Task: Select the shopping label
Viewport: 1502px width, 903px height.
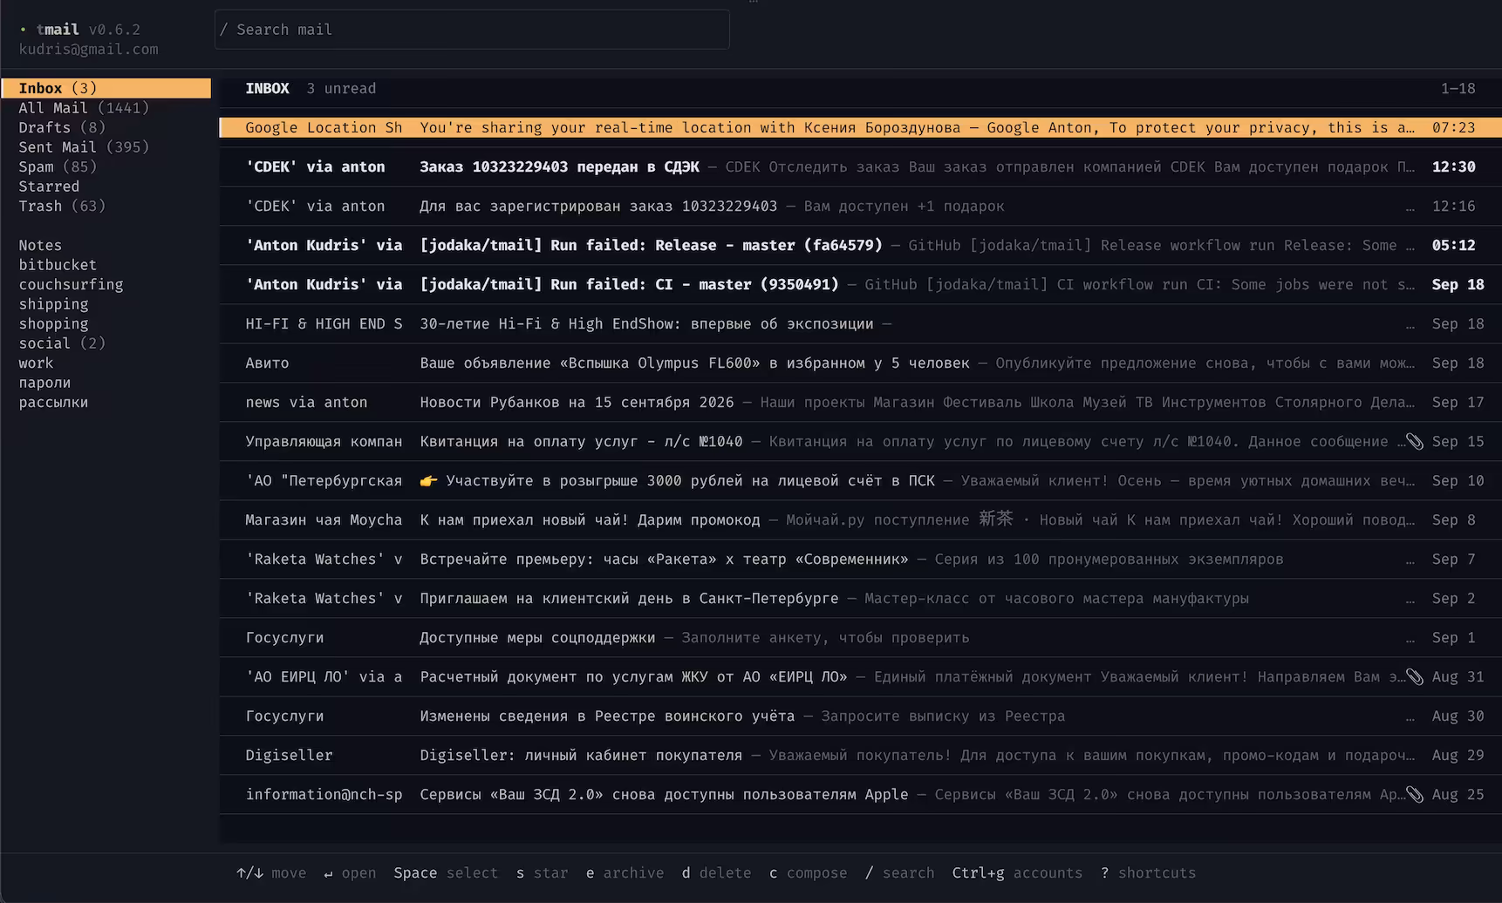Action: click(53, 323)
